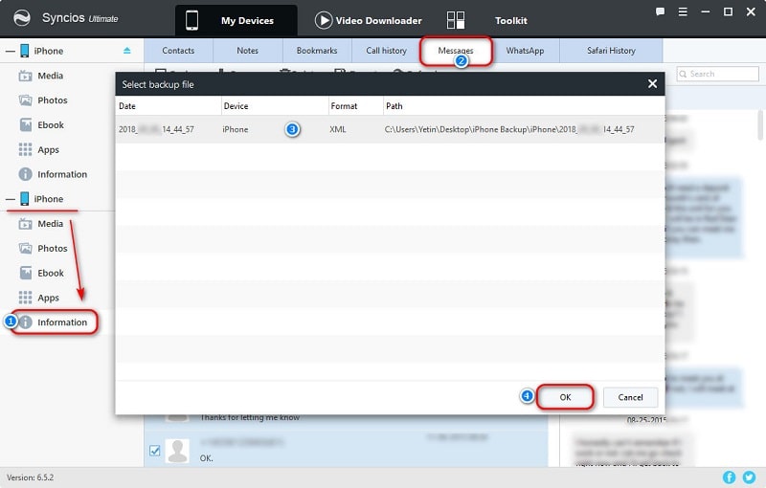Confirm with the OK button

point(565,397)
